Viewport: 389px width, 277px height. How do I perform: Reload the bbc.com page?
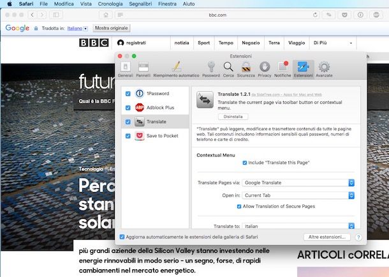[315, 15]
